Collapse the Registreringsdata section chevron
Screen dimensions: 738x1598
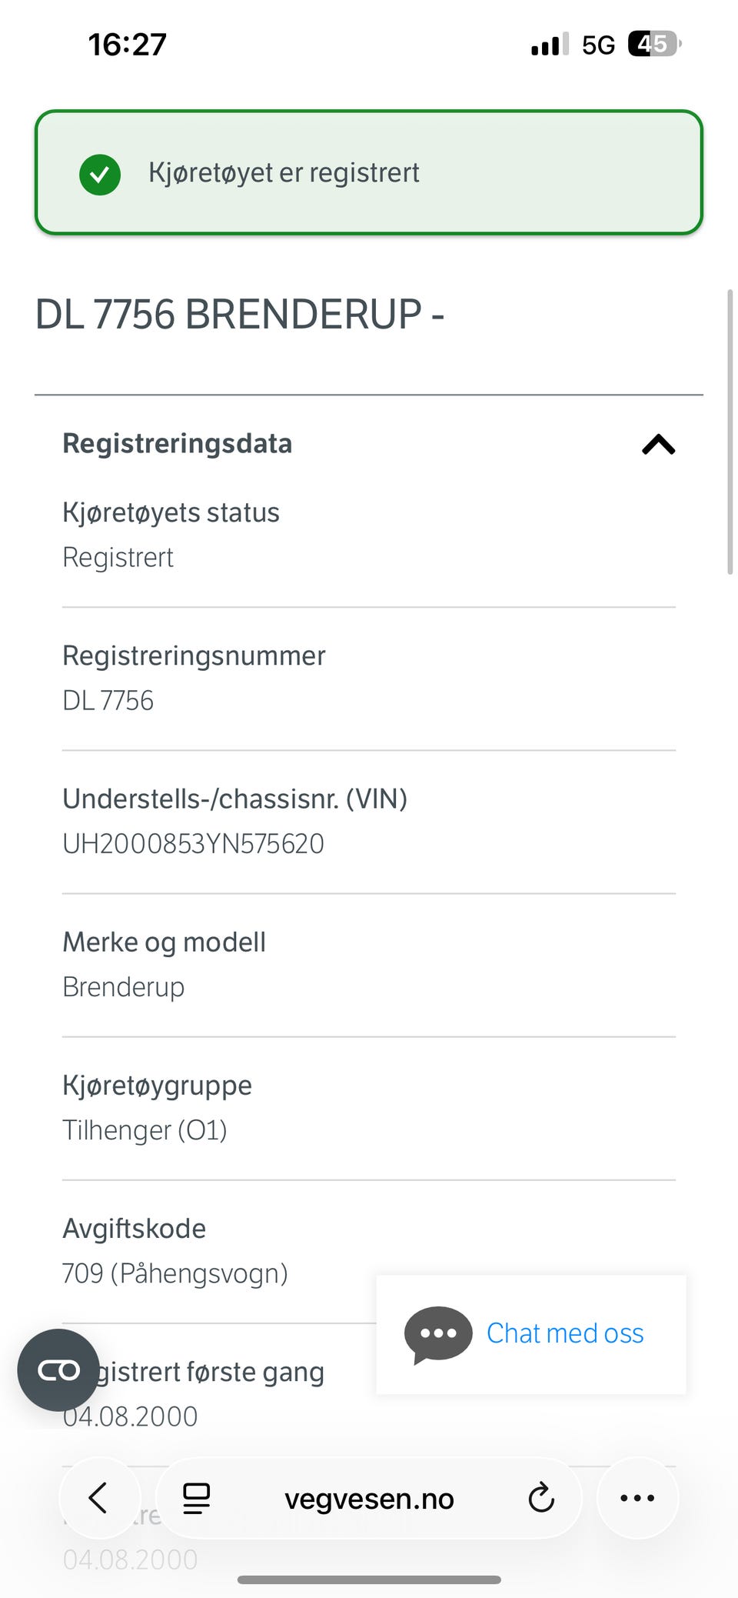[658, 445]
